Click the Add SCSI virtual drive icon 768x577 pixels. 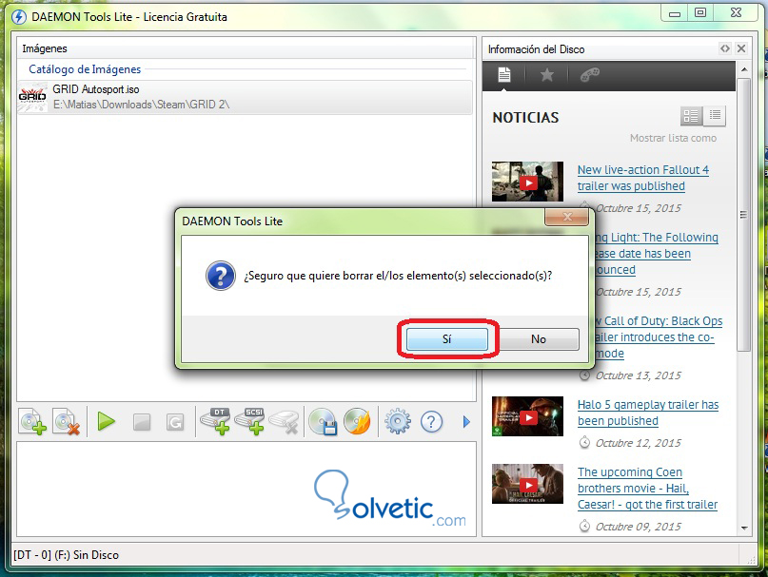[249, 421]
